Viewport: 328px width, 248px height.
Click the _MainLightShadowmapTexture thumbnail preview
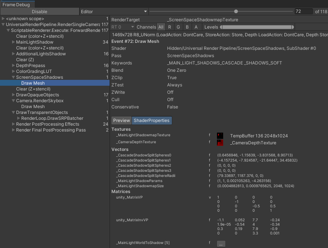tap(220, 136)
